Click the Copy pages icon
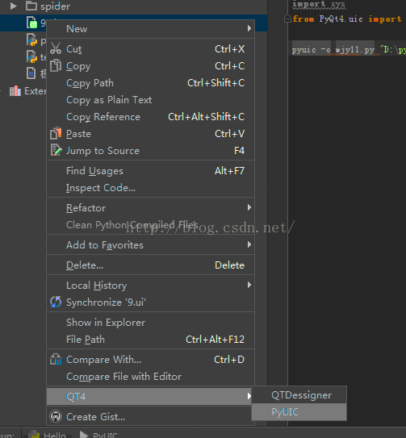 56,65
